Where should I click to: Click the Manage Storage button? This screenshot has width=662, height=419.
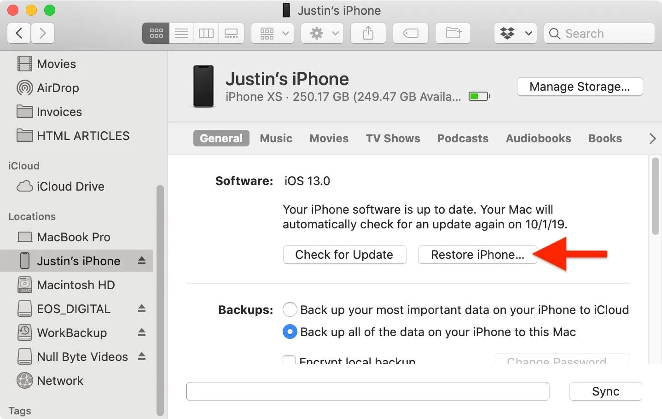pyautogui.click(x=580, y=87)
